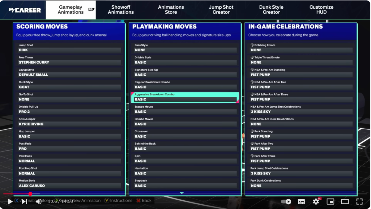Click the down arrow under Playmaking Moves list
Viewport: 371px width, 209px height.
coord(182,193)
